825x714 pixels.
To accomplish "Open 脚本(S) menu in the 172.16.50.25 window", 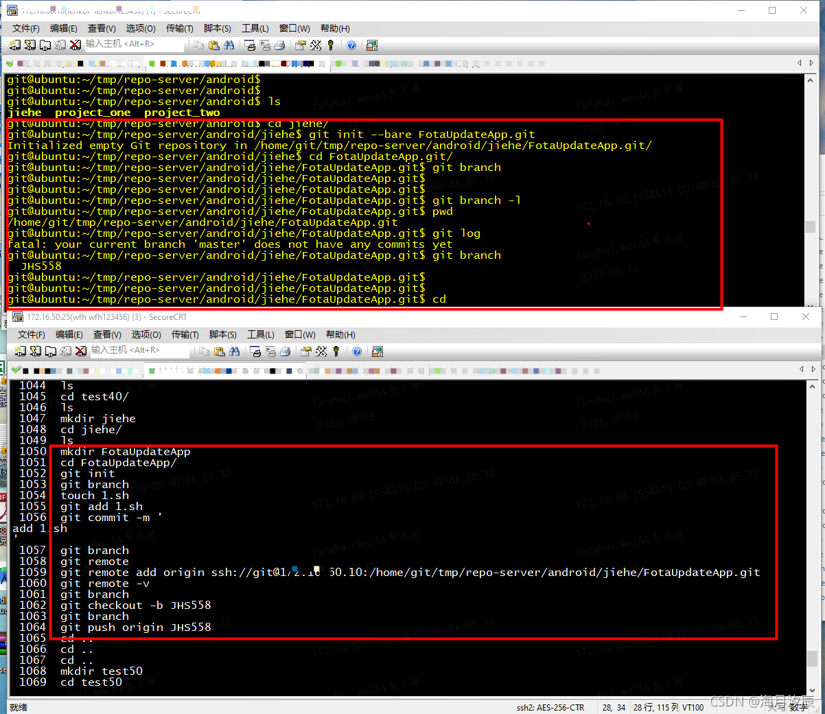I will click(x=223, y=334).
